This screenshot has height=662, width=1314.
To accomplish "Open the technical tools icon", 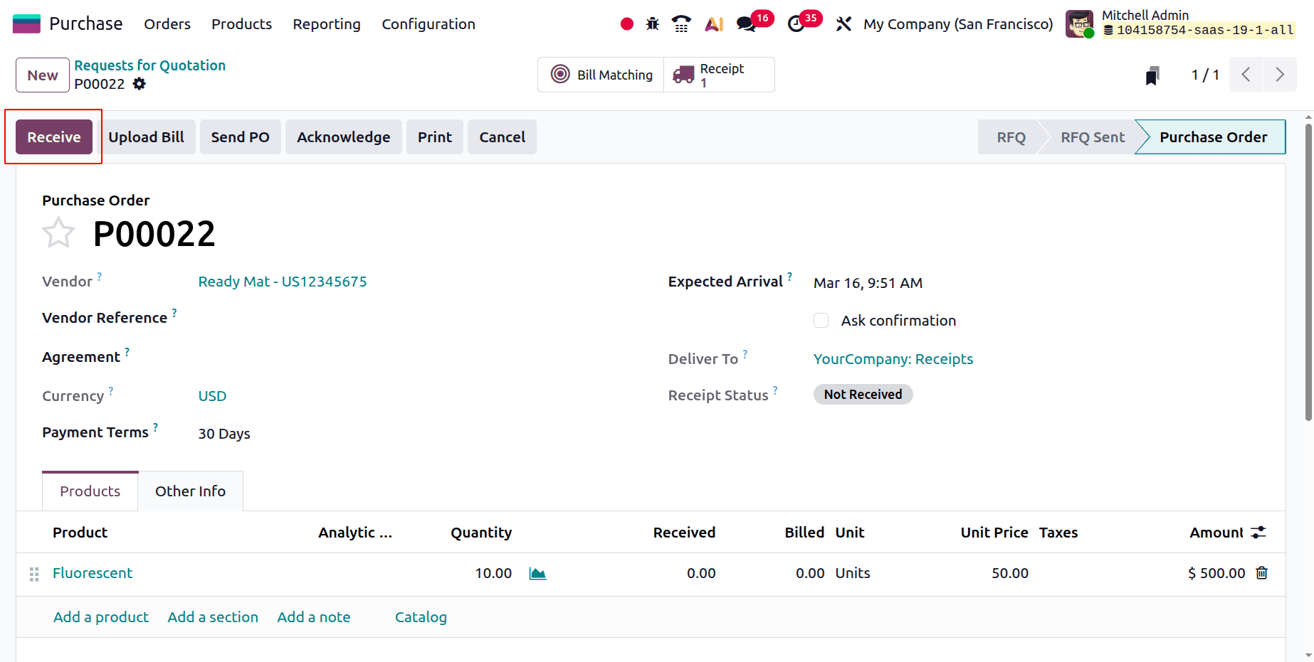I will [843, 23].
